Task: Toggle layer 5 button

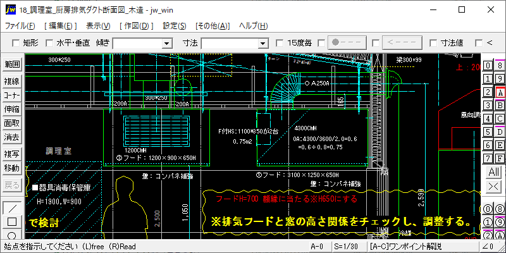Action: [x=488, y=132]
